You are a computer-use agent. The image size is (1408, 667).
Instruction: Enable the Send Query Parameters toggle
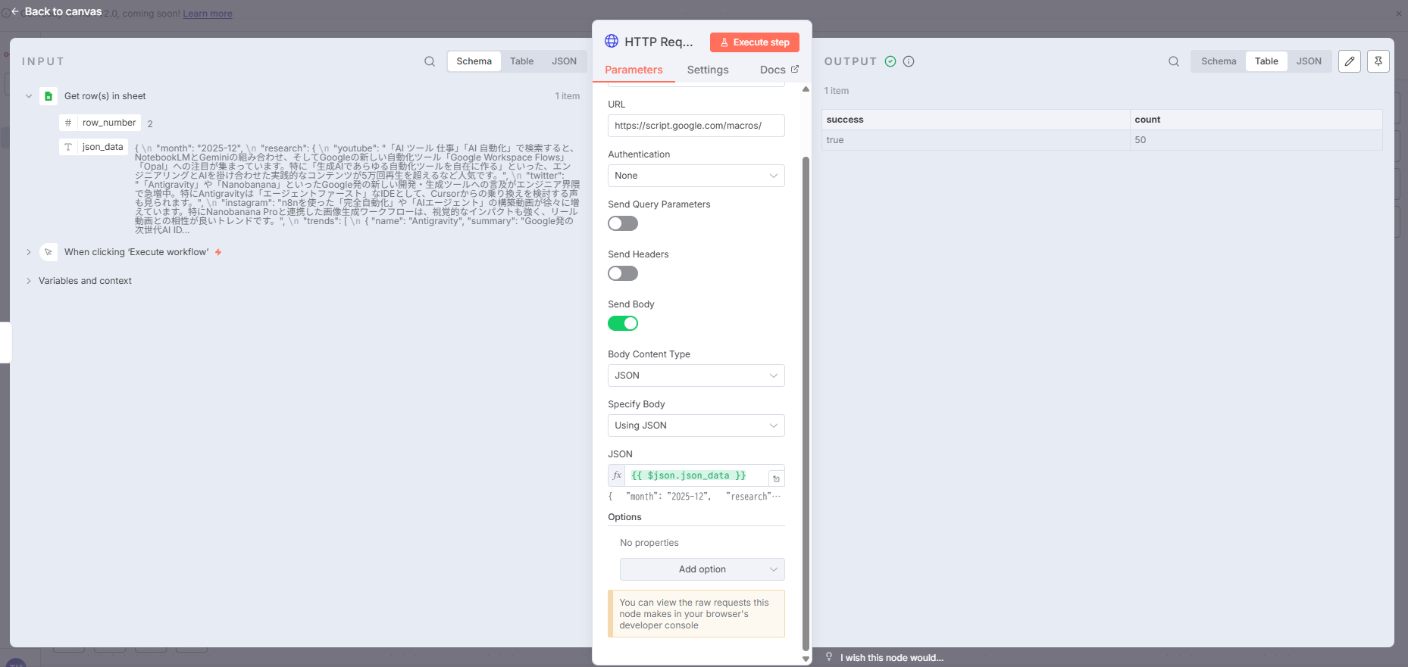pos(623,223)
